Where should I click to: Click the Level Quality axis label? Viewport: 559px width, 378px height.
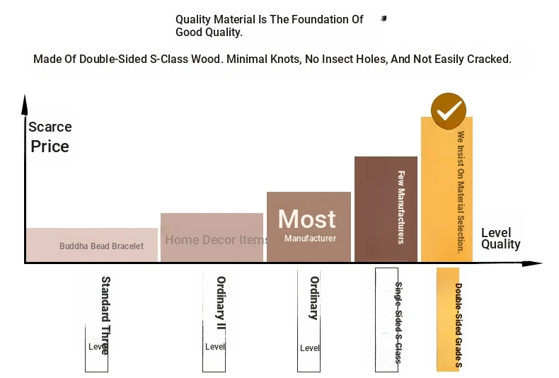[x=500, y=239]
